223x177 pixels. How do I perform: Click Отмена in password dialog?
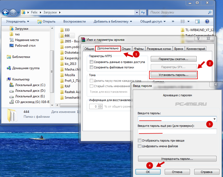click(x=177, y=172)
